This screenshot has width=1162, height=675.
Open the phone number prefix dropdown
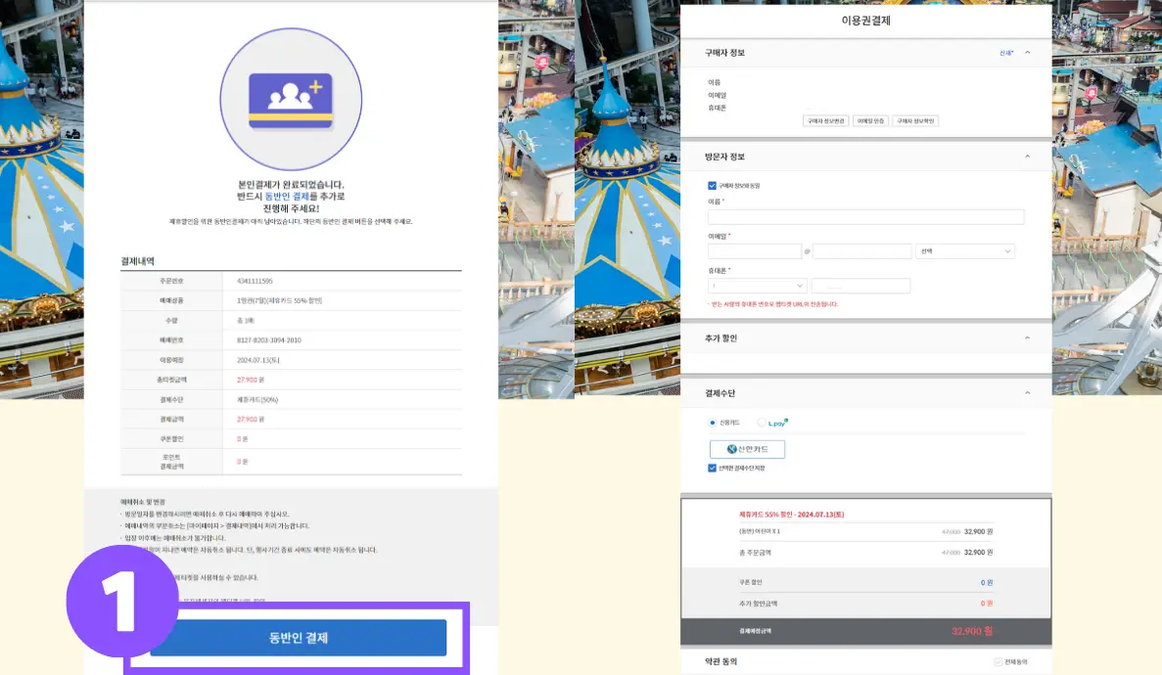click(758, 286)
